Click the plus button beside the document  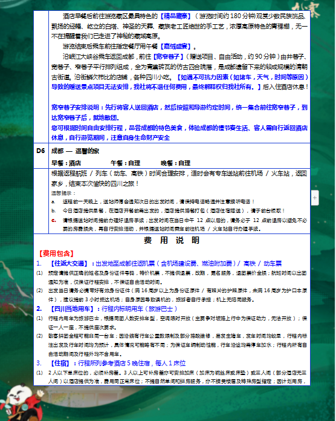[x=315, y=198]
